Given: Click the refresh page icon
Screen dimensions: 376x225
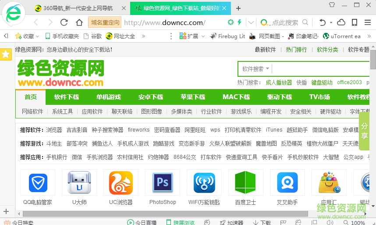Looking at the screenshot, I should point(64,22).
